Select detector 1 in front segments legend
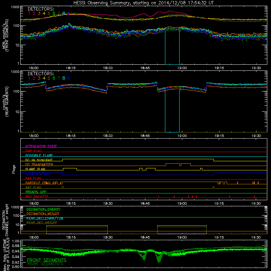 [29, 14]
